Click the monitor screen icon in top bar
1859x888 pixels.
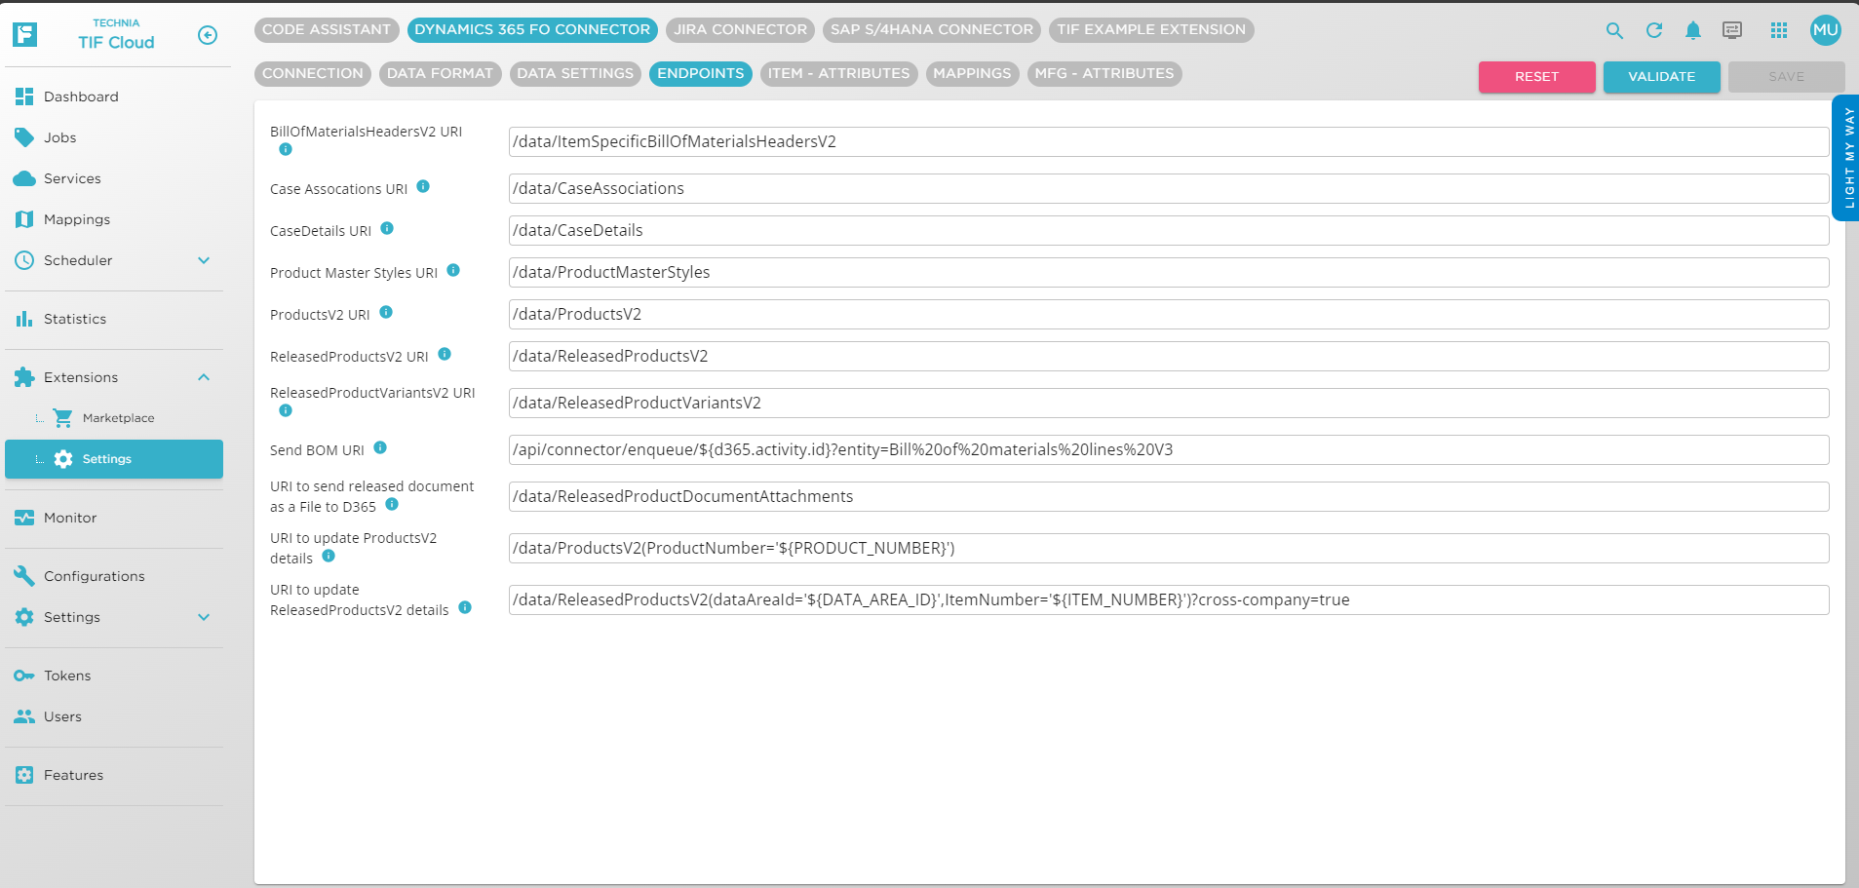click(1732, 30)
